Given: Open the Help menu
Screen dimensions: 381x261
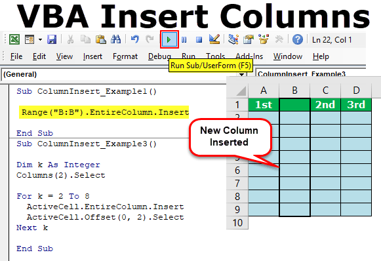Looking at the screenshot, I should 321,56.
